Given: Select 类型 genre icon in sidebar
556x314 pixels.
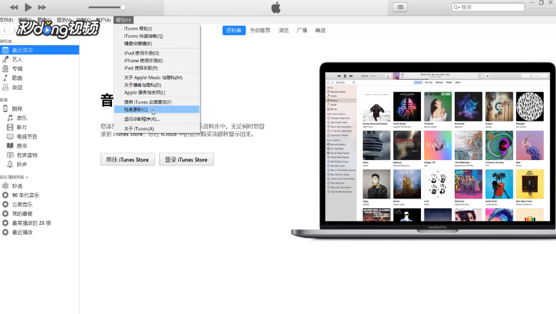Looking at the screenshot, I should tap(5, 87).
